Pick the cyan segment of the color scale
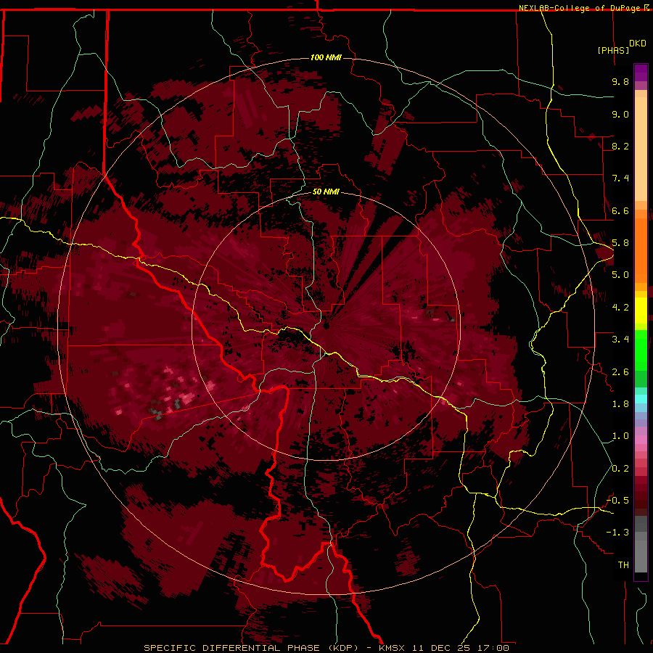This screenshot has width=653, height=653. pos(641,399)
